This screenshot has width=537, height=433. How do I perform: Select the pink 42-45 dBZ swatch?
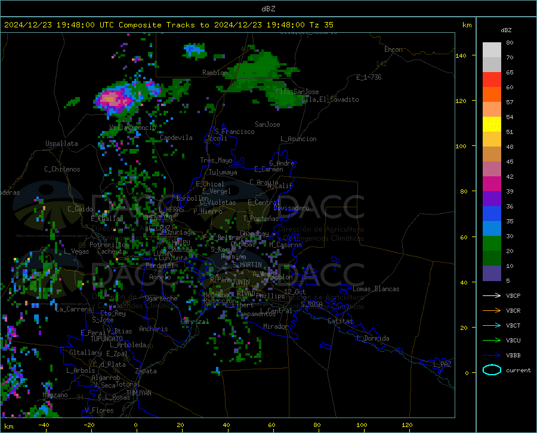tap(492, 169)
